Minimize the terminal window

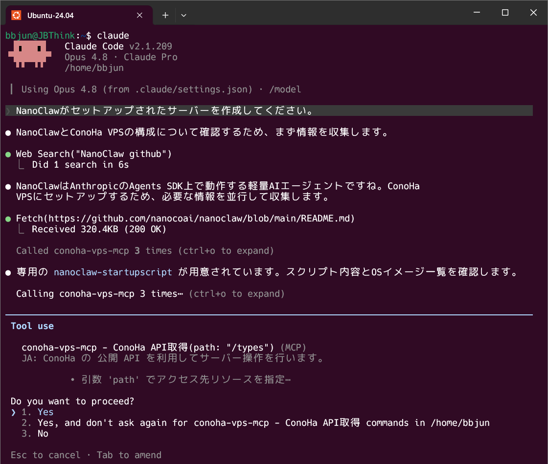(x=477, y=13)
